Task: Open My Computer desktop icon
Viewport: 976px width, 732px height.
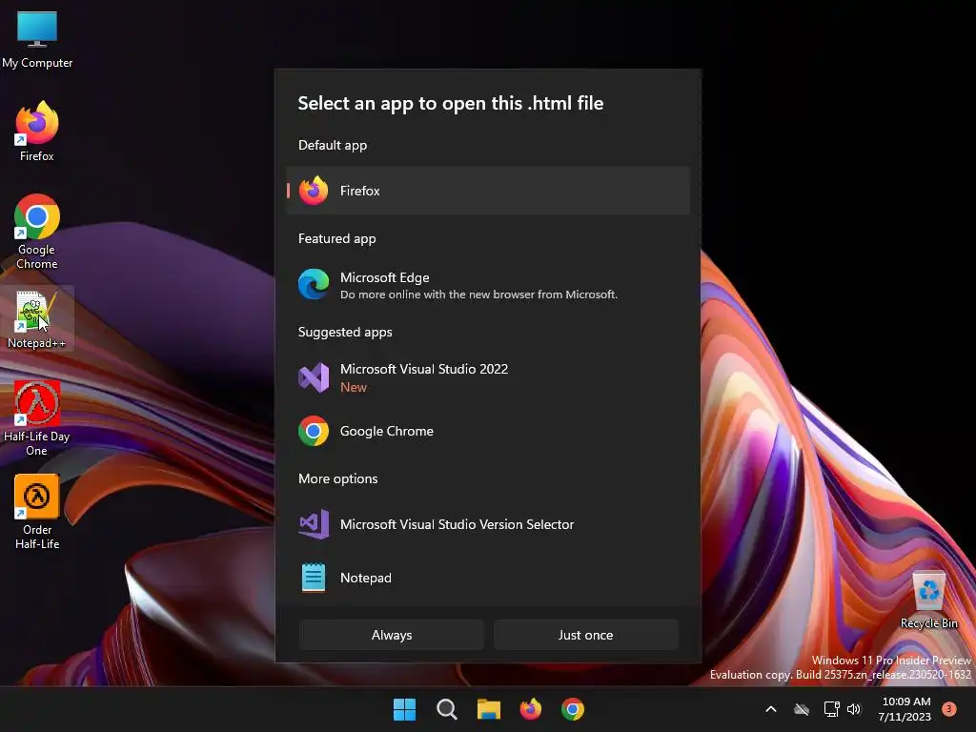Action: point(37,39)
